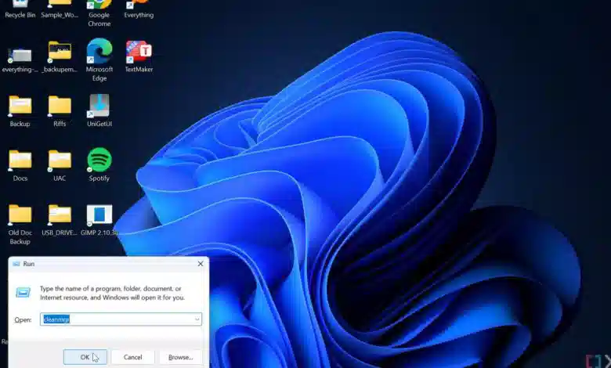This screenshot has height=368, width=611.
Task: Select the USB_DRIVE folder icon
Action: (x=60, y=220)
